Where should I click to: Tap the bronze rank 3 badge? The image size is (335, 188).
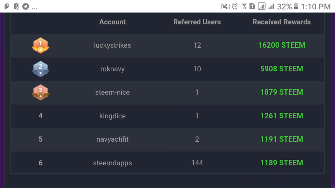(x=40, y=92)
